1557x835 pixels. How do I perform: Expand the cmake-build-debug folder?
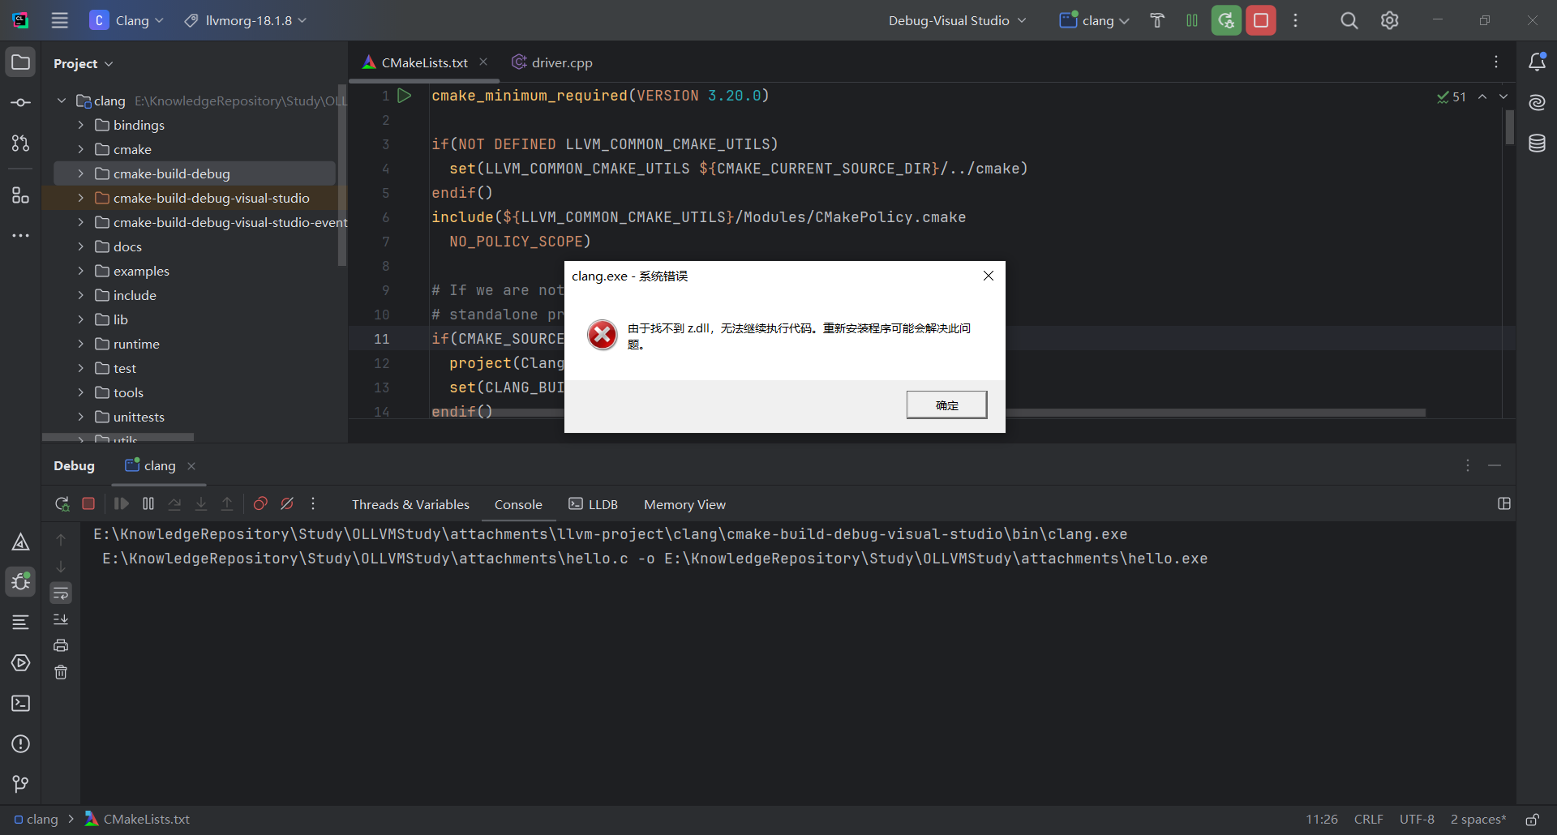point(80,173)
